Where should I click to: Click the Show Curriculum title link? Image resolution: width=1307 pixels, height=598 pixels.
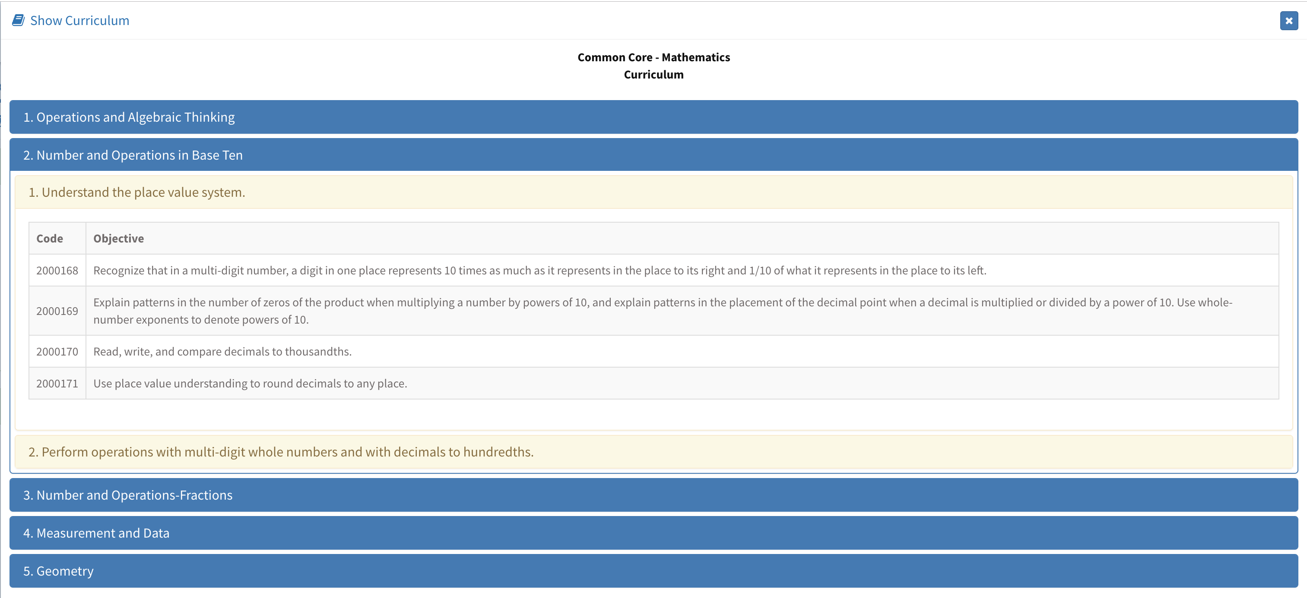[x=79, y=20]
